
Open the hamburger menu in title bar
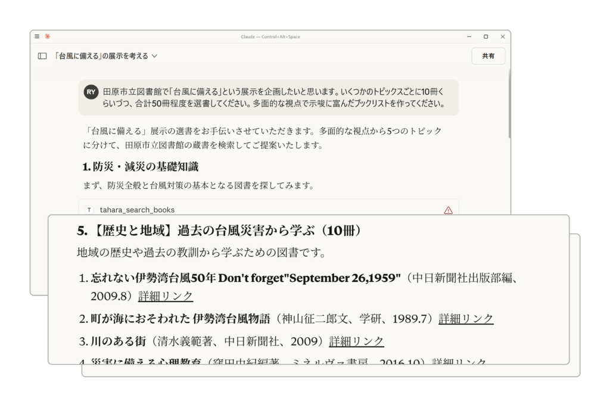pyautogui.click(x=38, y=36)
